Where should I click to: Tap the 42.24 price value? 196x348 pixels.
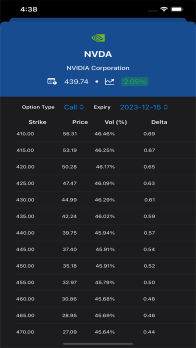pos(69,216)
